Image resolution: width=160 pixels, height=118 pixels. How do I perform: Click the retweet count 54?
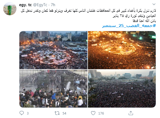64,113
